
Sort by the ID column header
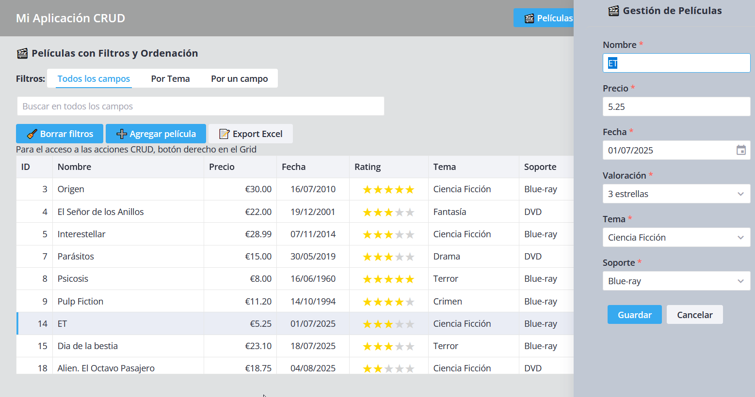34,167
